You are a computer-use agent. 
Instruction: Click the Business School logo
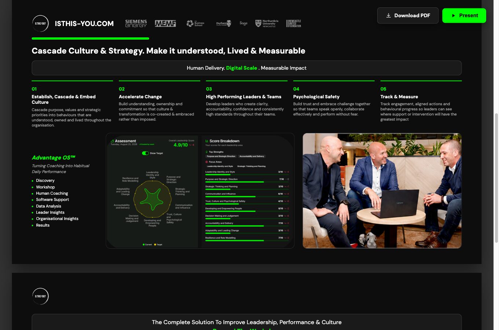(195, 23)
